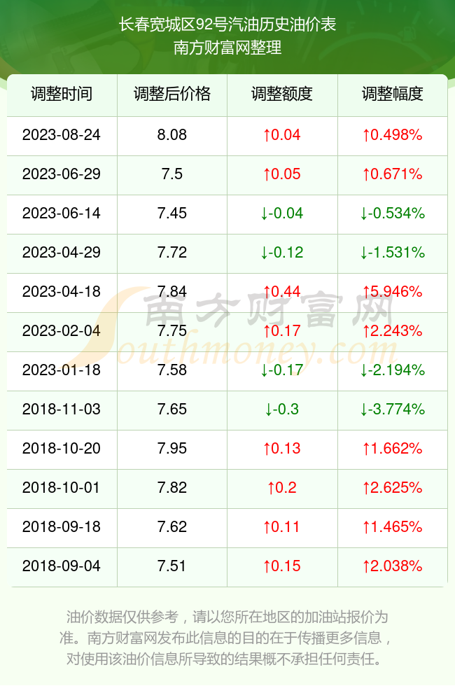Click the ↑0.04 adjustment value
Image resolution: width=455 pixels, height=686 pixels.
pyautogui.click(x=282, y=134)
